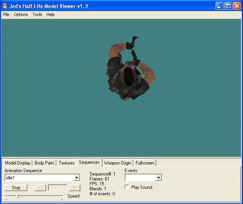The image size is (243, 204).
Task: Click the idle1 sequence name field
Action: [40, 178]
